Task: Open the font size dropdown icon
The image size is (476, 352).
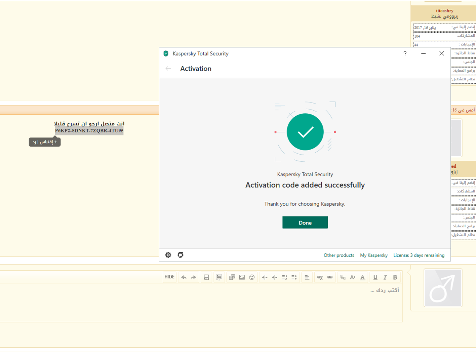Action: tap(353, 277)
